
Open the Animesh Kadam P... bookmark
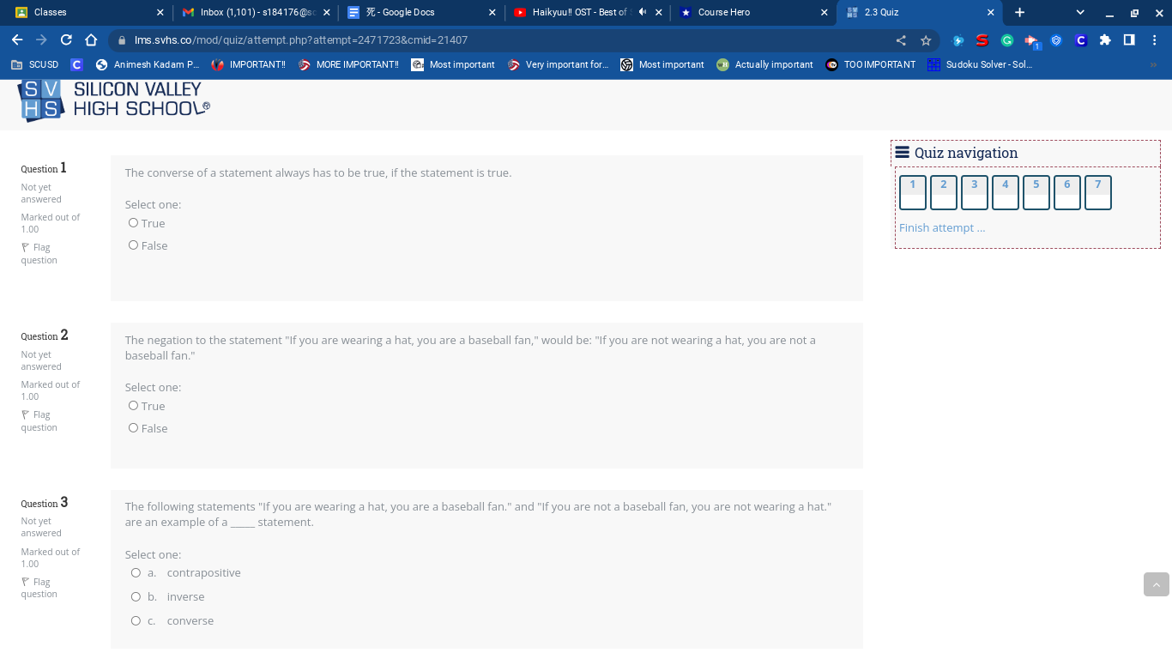148,64
